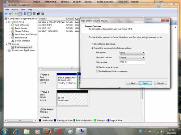Screen dimensions: 181x135
Task: Open the View menu
Action: coord(23,9)
